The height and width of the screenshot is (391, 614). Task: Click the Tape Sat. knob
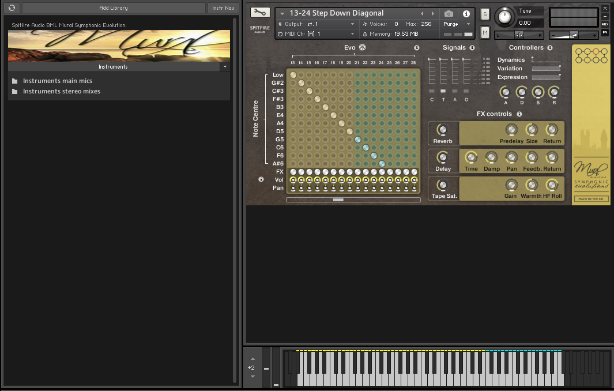pos(443,185)
